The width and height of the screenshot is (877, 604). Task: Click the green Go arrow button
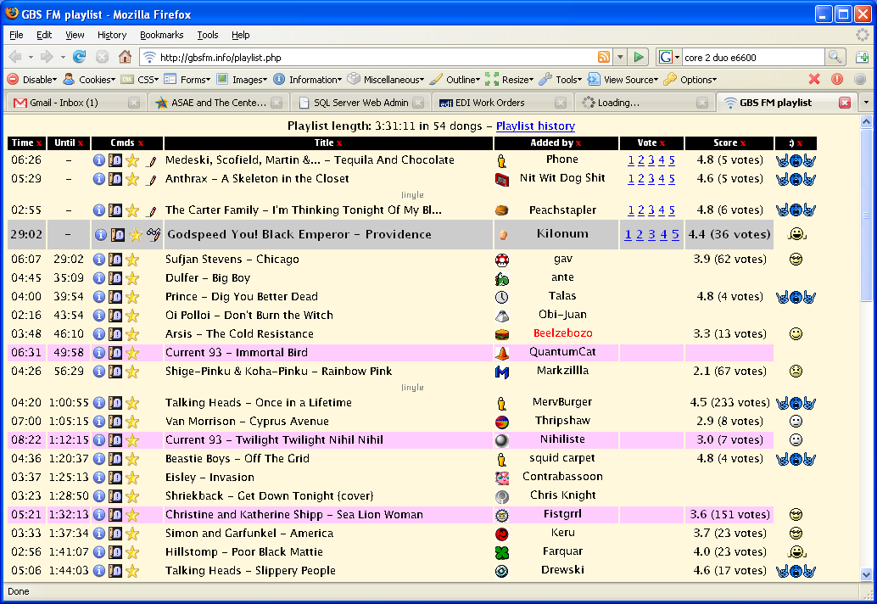(638, 57)
